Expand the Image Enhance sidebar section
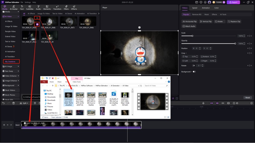Viewport: 255px width, 143px height. point(18,81)
